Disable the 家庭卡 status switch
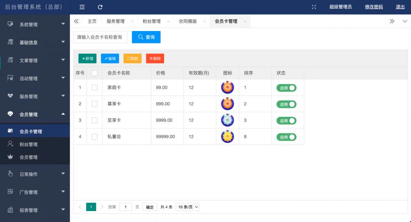Image resolution: width=411 pixels, height=222 pixels. (x=286, y=88)
